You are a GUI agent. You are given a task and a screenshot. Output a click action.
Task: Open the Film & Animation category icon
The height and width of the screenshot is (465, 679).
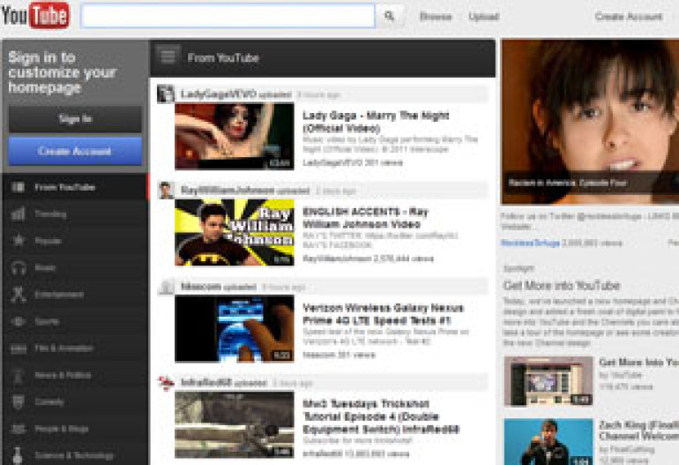[x=19, y=349]
